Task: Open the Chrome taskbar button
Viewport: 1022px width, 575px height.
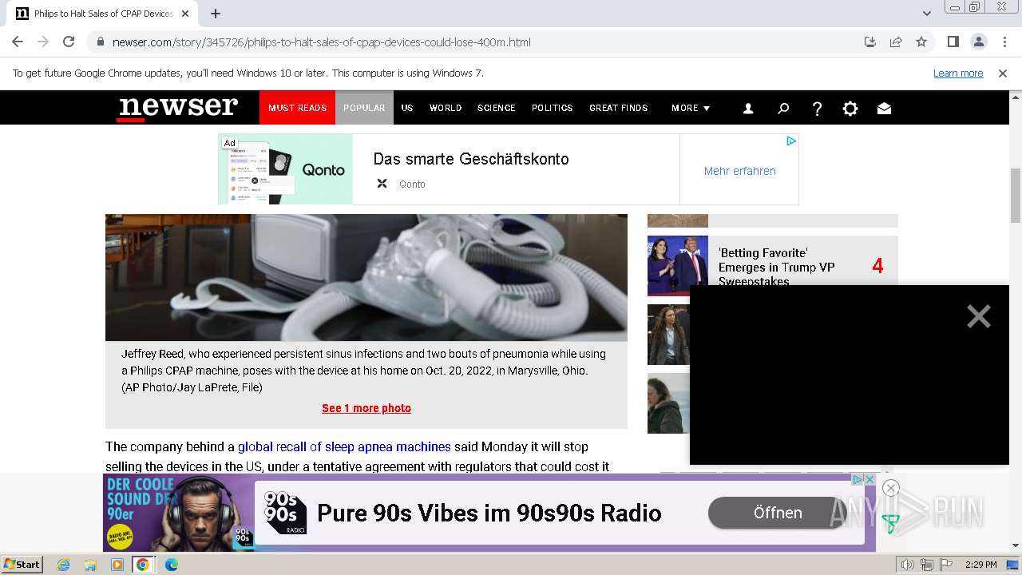Action: (x=143, y=565)
